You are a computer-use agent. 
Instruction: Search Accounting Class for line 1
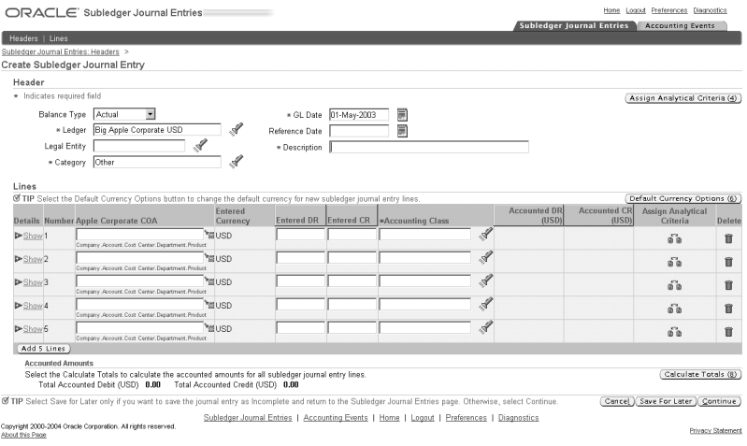pyautogui.click(x=485, y=235)
